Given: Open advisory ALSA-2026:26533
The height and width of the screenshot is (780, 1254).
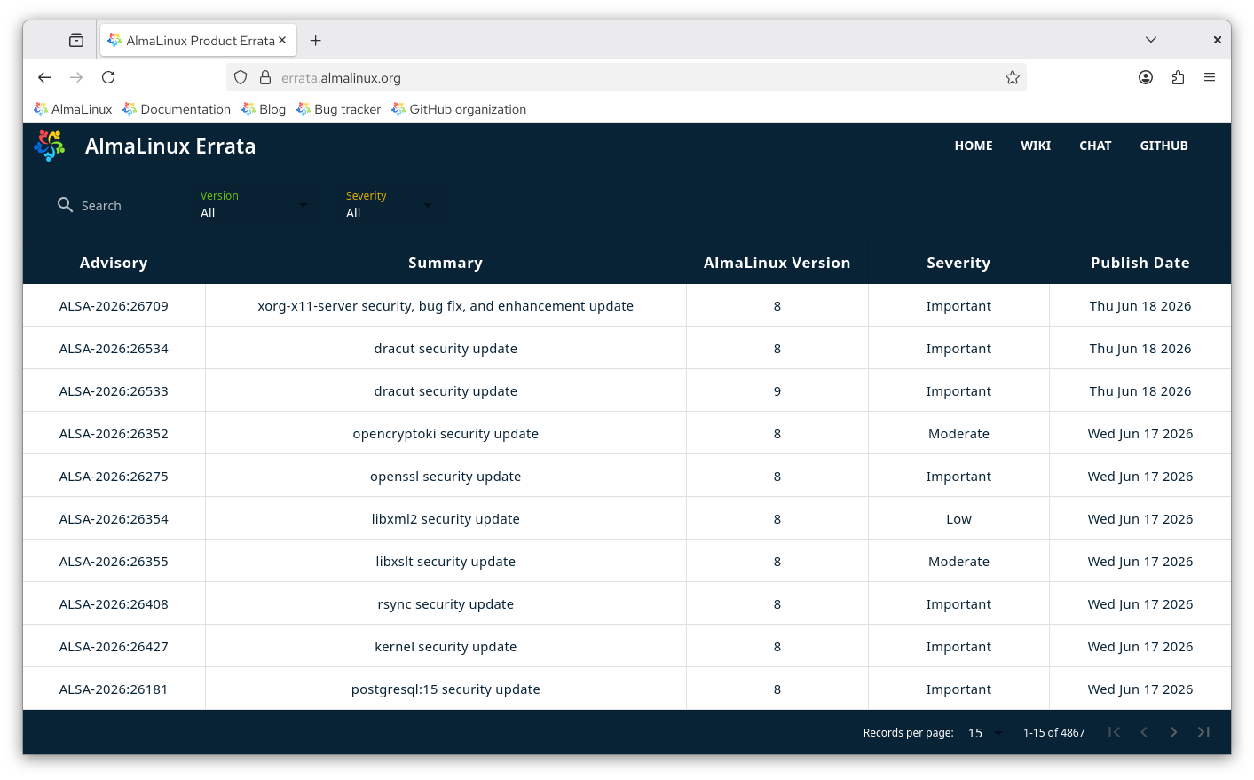Looking at the screenshot, I should [114, 391].
